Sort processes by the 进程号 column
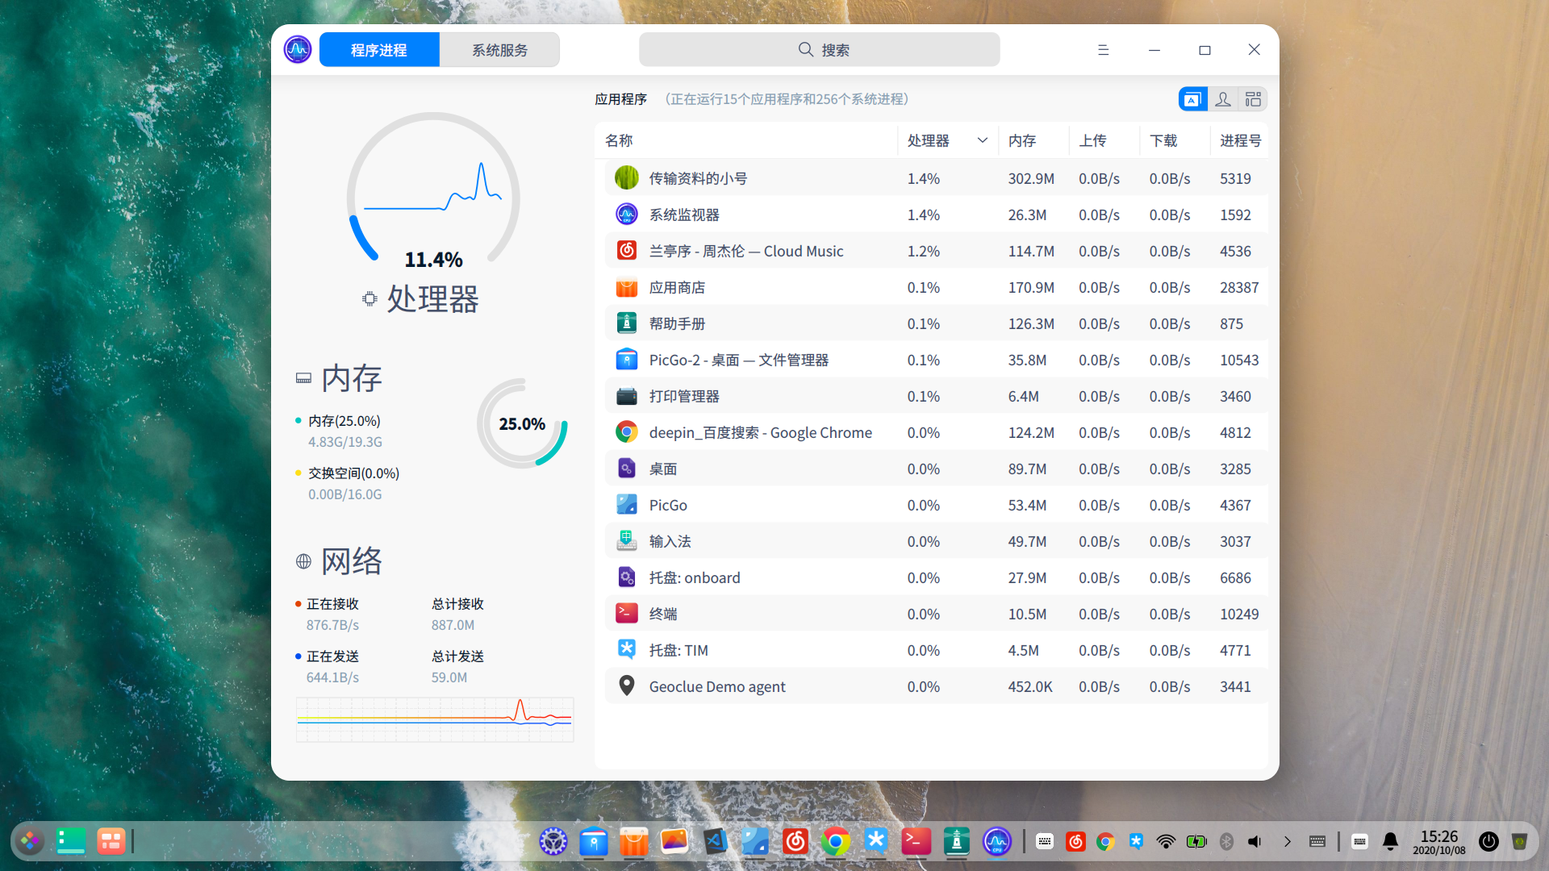1549x871 pixels. tap(1239, 140)
